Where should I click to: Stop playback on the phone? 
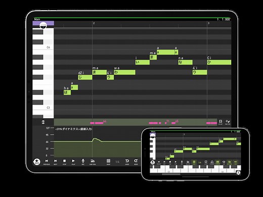point(170,162)
